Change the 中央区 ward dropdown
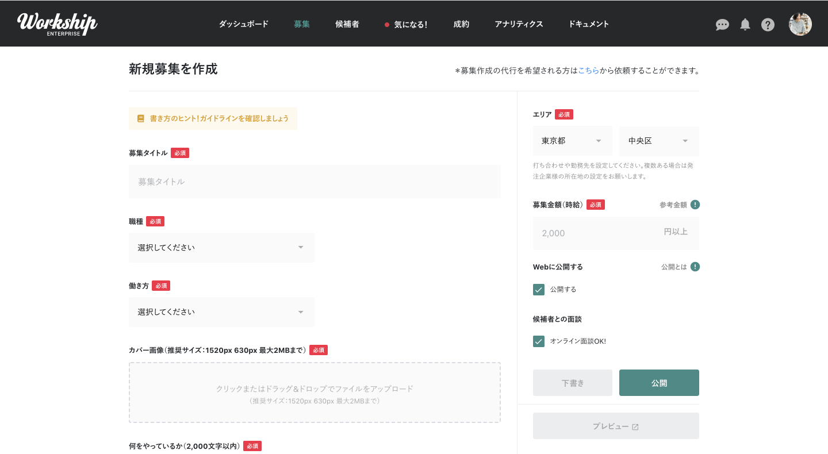The image size is (828, 454). point(659,141)
